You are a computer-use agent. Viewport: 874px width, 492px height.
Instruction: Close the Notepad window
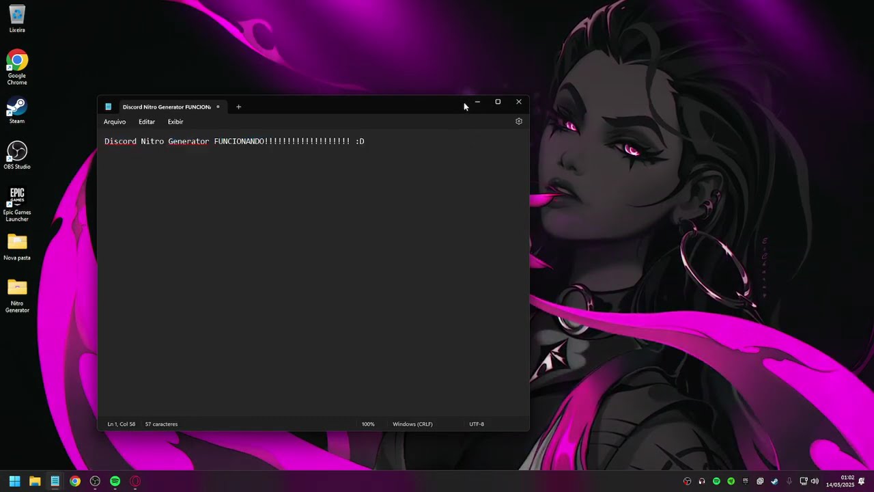click(x=519, y=102)
